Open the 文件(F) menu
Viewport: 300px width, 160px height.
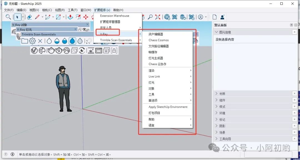(x=9, y=10)
